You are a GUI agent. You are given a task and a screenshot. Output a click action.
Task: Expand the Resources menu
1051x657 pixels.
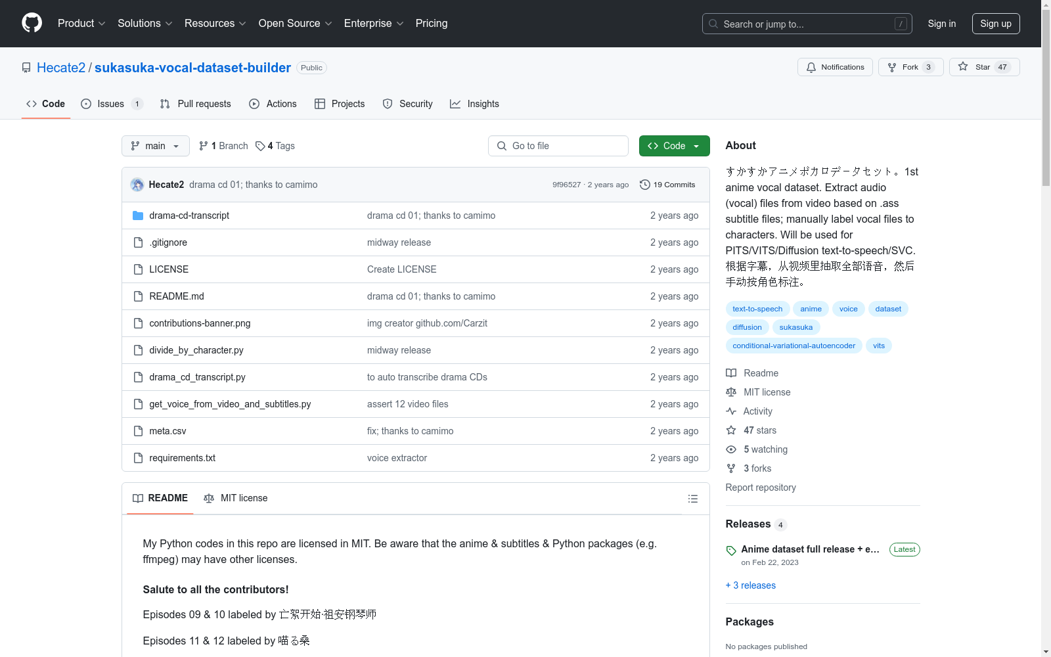tap(215, 23)
